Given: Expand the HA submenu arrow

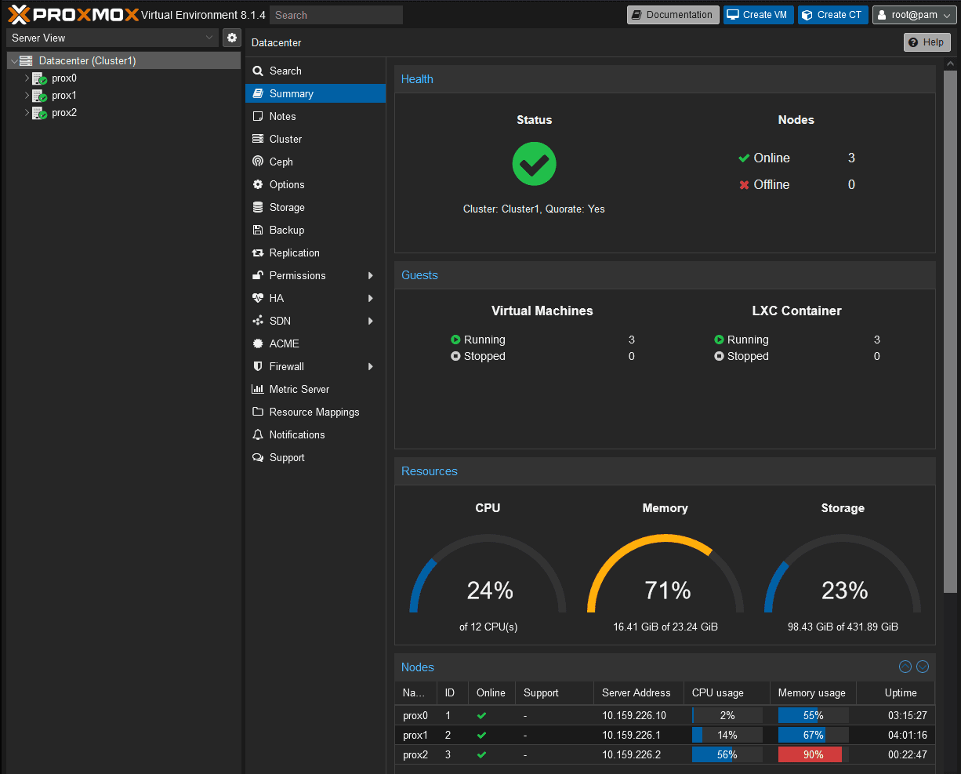Looking at the screenshot, I should coord(371,298).
